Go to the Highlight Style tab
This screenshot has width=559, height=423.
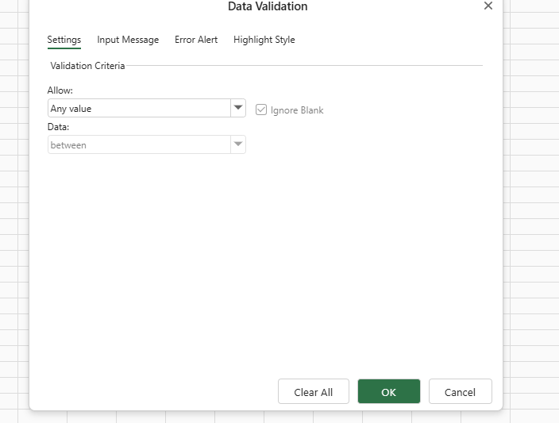[264, 40]
